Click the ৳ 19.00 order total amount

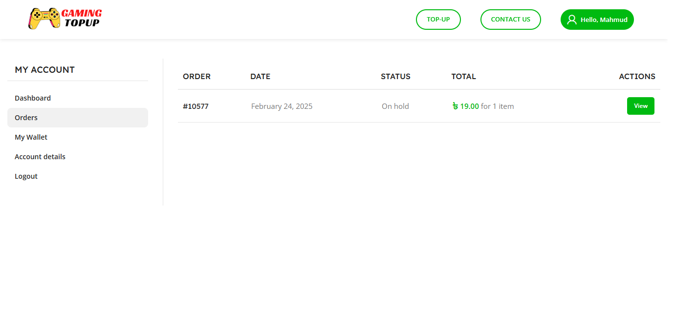pyautogui.click(x=466, y=106)
